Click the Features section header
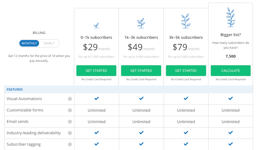Viewport: 258px width, 150px height. (15, 89)
